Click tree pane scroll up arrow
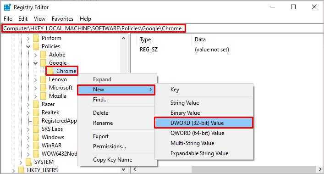Screen dimensions: 324x174 (124, 39)
